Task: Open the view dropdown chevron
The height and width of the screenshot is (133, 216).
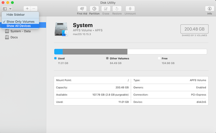Action: pos(10,9)
